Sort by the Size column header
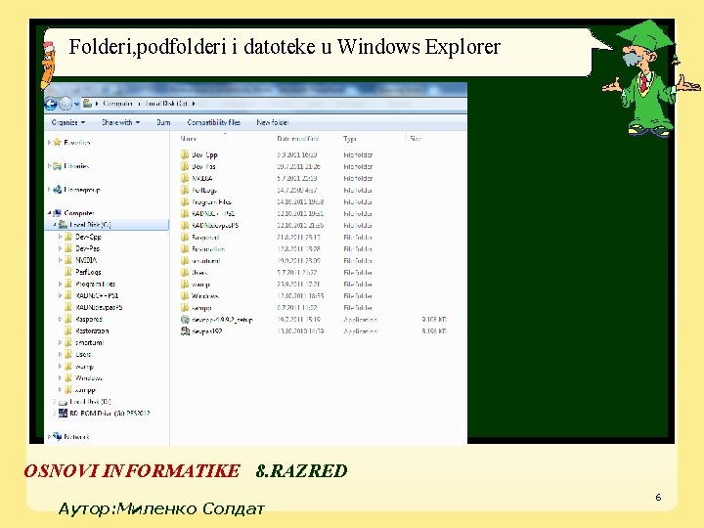This screenshot has width=704, height=528. [416, 139]
